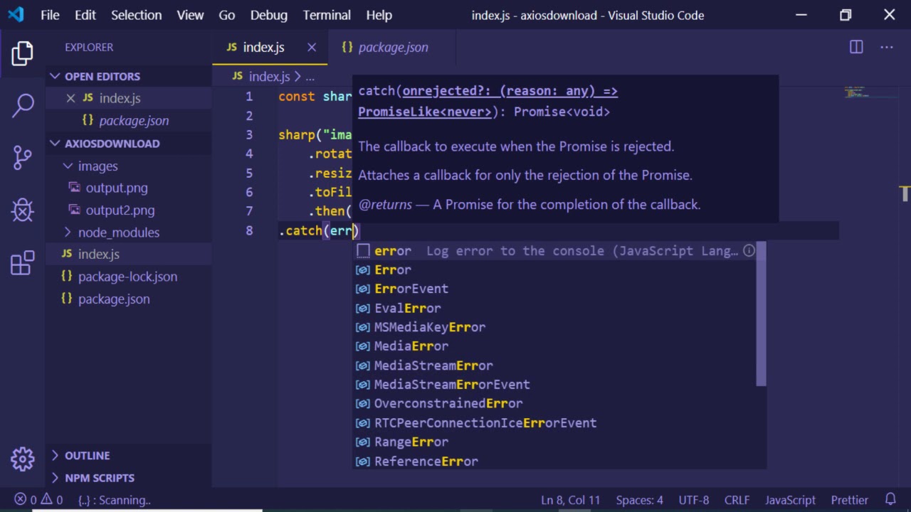Viewport: 911px width, 512px height.
Task: Open the Extensions view
Action: click(x=23, y=262)
